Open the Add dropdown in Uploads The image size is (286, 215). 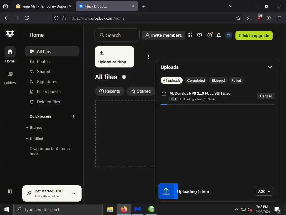point(264,191)
